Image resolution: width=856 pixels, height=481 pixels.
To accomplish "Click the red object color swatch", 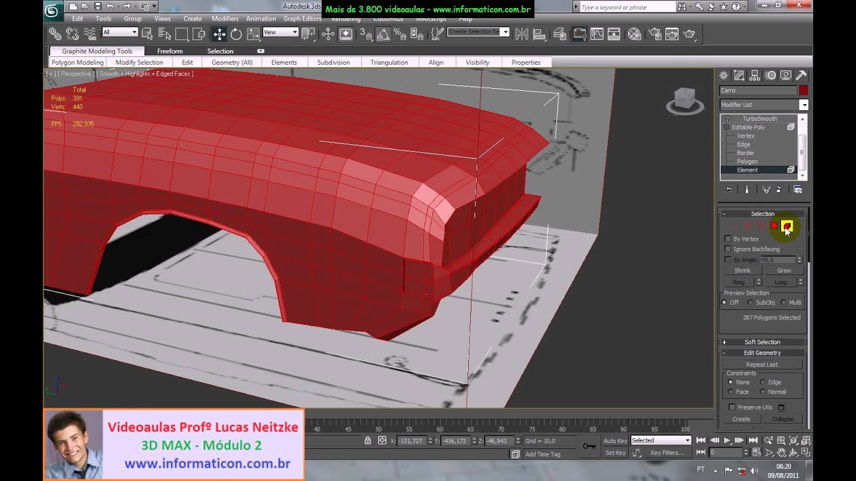I will pyautogui.click(x=803, y=90).
